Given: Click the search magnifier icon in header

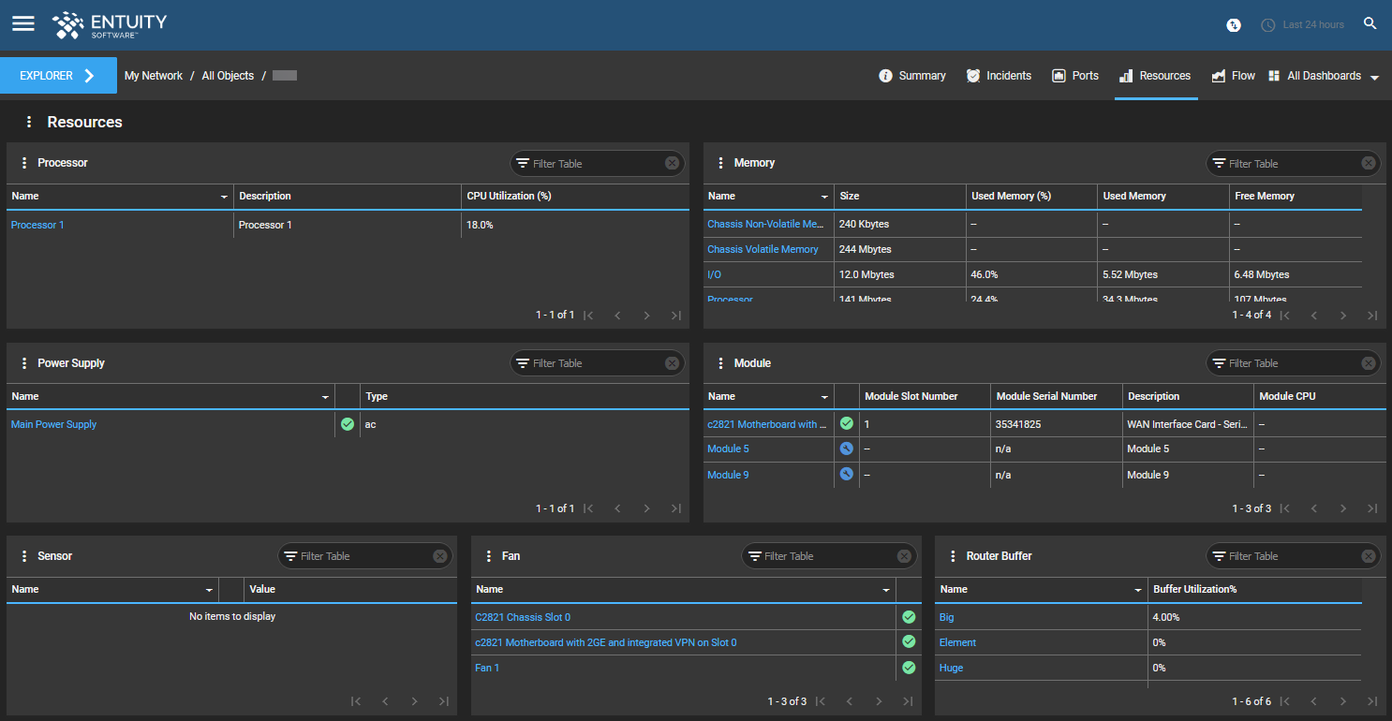Looking at the screenshot, I should point(1370,23).
